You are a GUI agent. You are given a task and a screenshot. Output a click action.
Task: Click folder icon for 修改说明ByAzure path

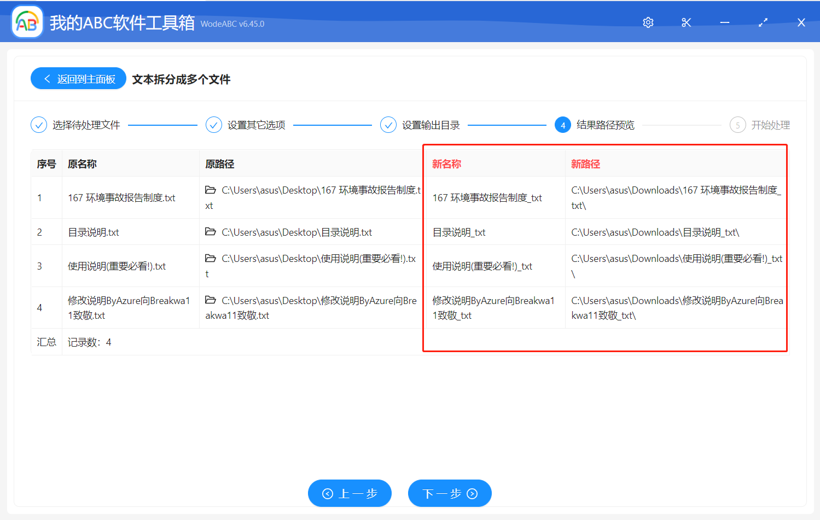click(x=211, y=300)
